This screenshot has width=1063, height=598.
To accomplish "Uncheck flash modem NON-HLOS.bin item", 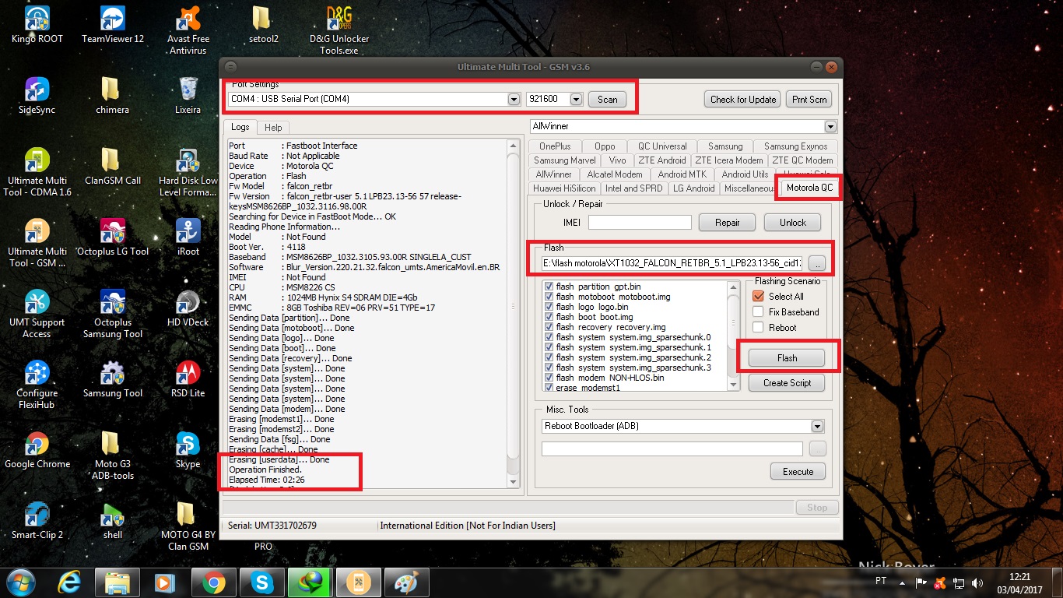I will pyautogui.click(x=549, y=378).
